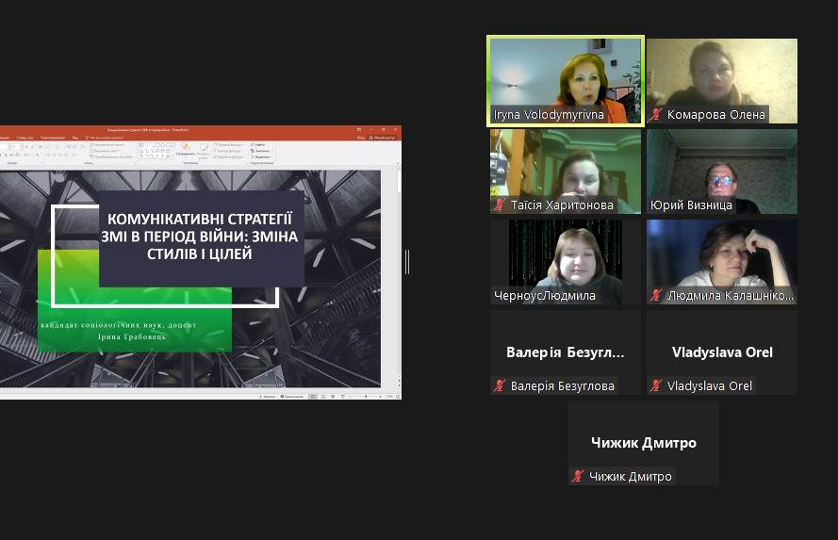Click the shared slide title text box

[x=202, y=237]
